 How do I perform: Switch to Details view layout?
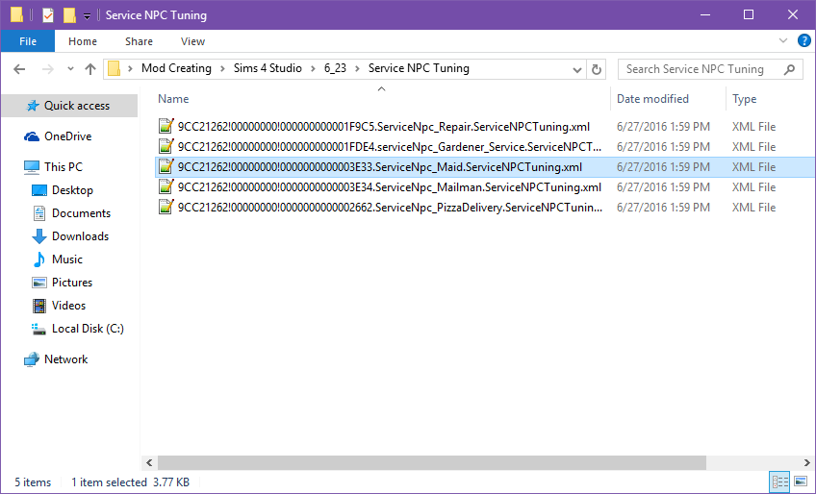click(779, 482)
